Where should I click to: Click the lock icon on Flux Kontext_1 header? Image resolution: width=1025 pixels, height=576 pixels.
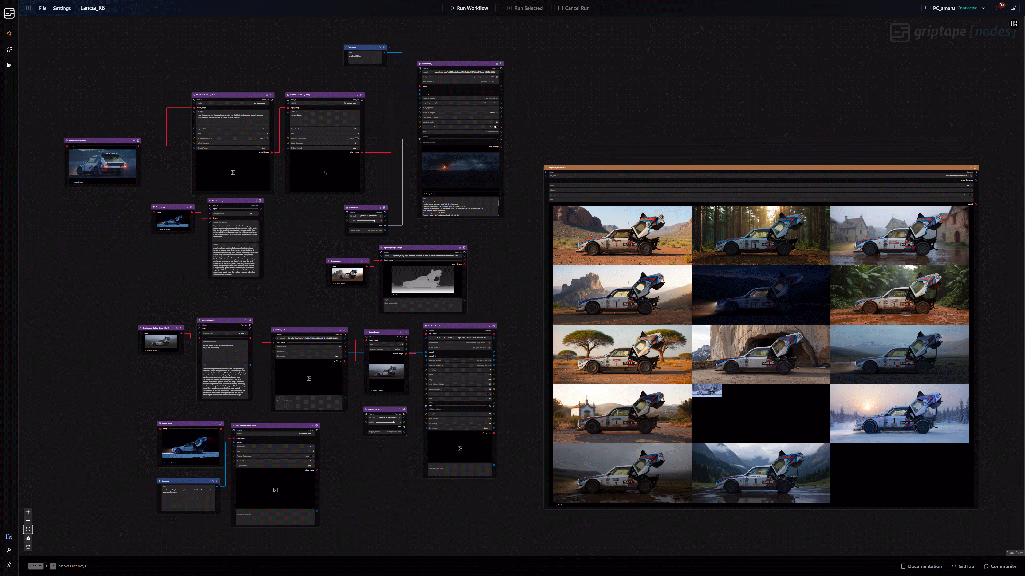point(497,64)
